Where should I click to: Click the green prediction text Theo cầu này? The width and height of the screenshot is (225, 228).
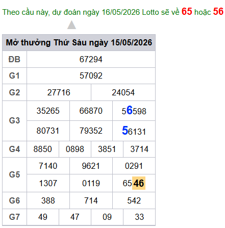[x=26, y=12]
